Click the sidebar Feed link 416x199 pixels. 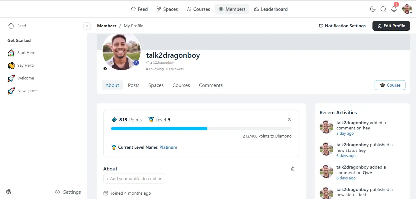17,26
